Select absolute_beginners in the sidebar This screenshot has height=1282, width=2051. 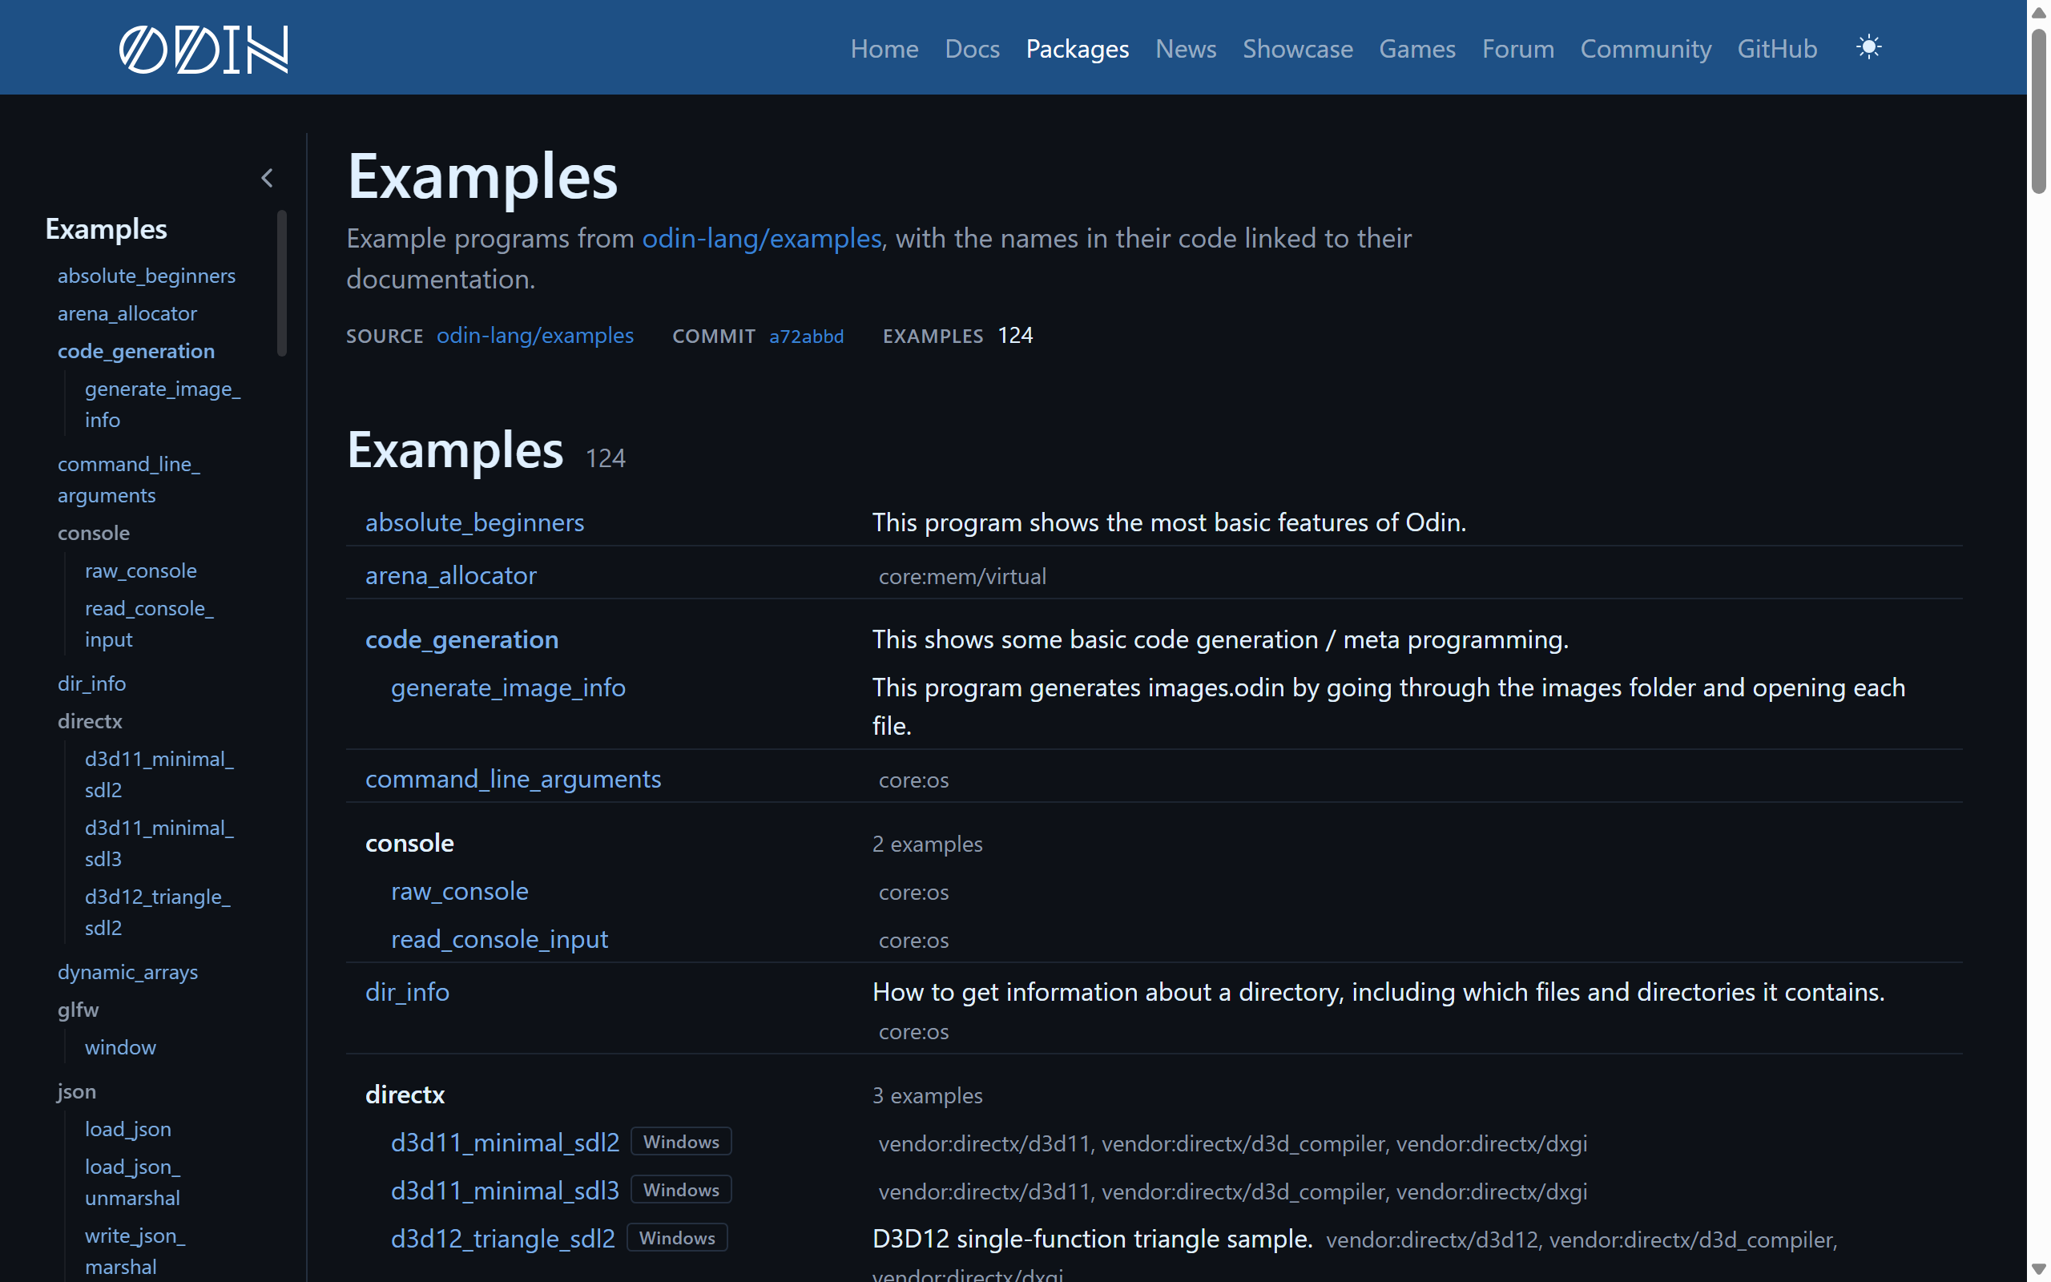click(x=147, y=276)
